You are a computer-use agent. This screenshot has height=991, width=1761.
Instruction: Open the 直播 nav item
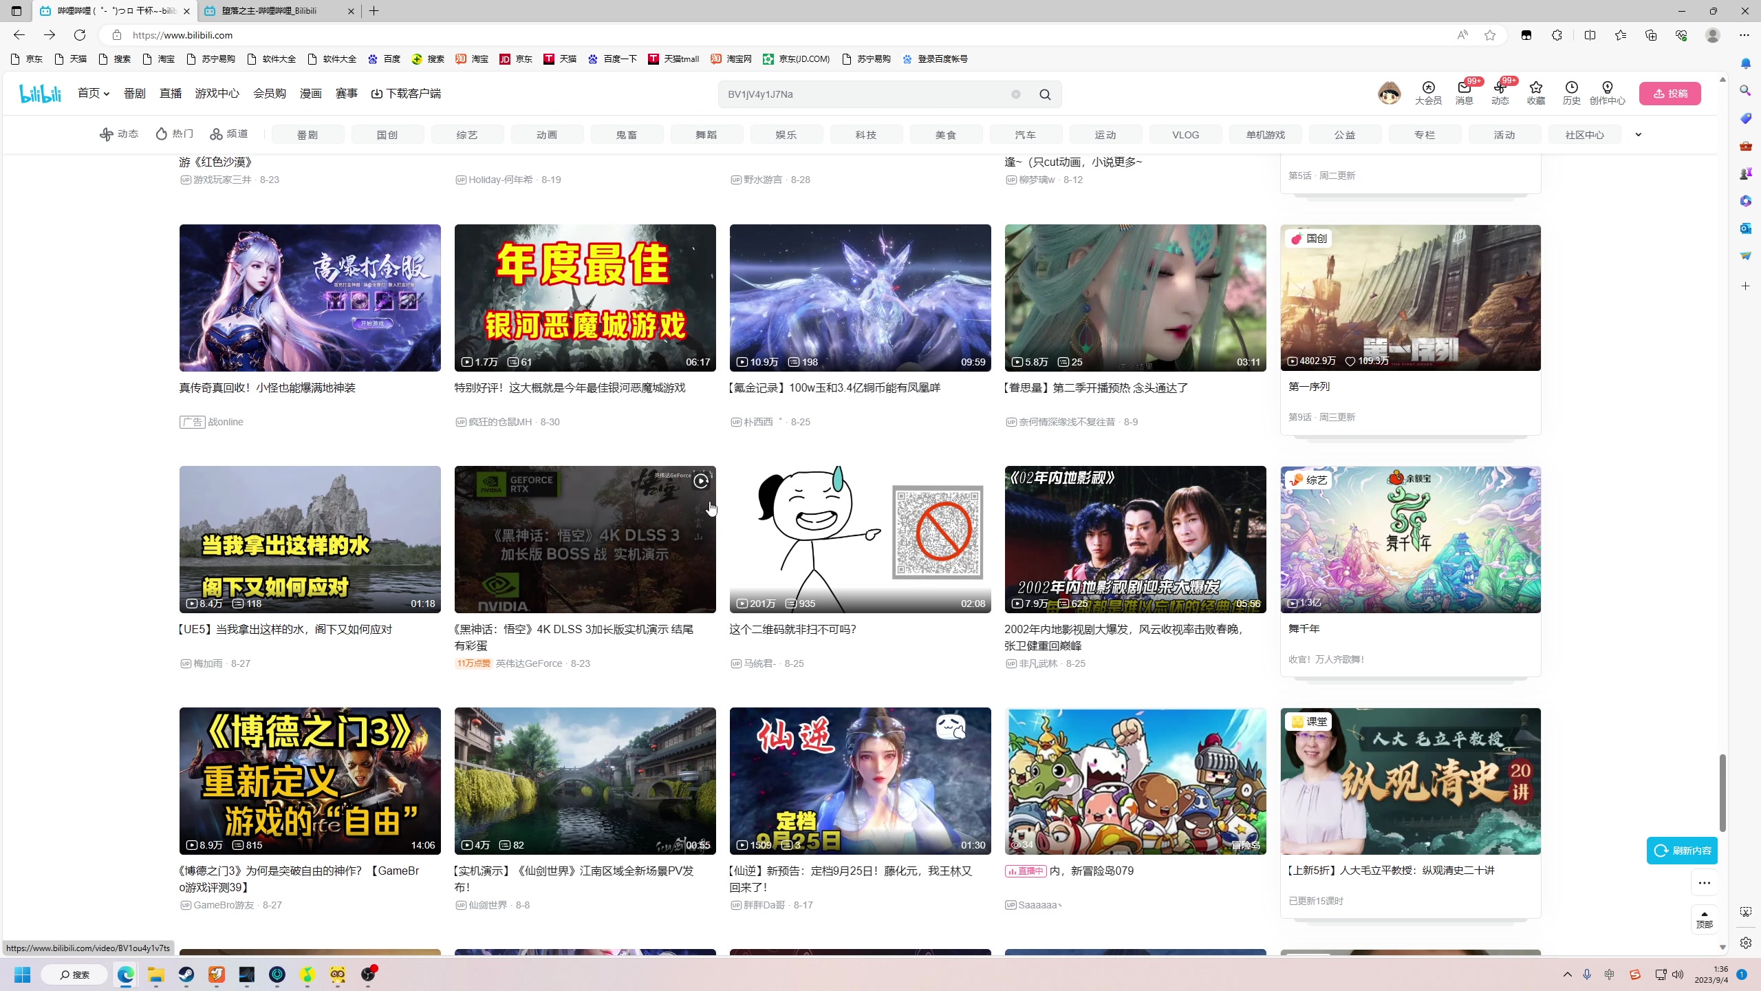pos(171,94)
